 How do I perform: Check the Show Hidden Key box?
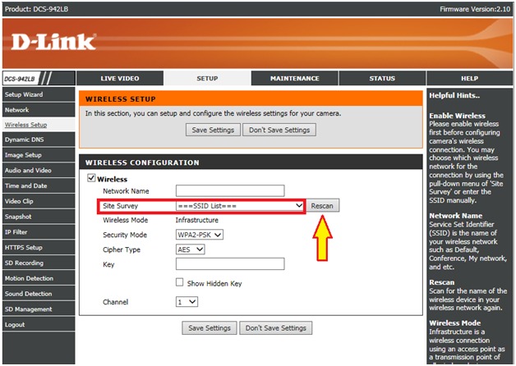coord(179,282)
